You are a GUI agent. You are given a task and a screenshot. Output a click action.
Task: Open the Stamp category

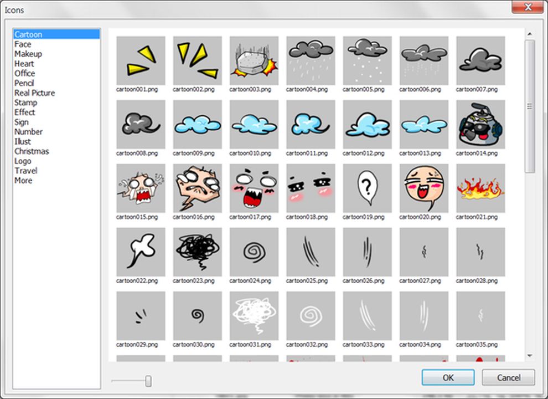(25, 102)
